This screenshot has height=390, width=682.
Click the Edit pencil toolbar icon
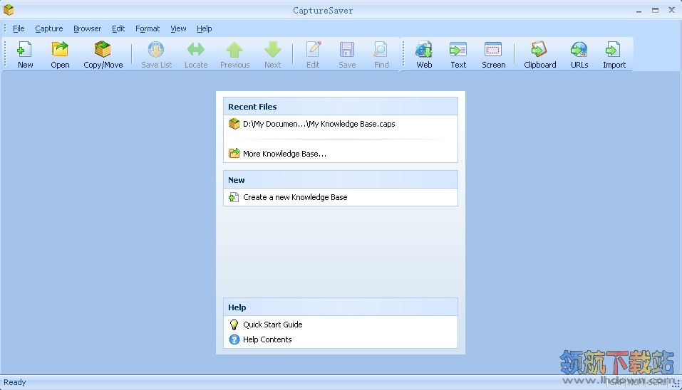pos(313,54)
